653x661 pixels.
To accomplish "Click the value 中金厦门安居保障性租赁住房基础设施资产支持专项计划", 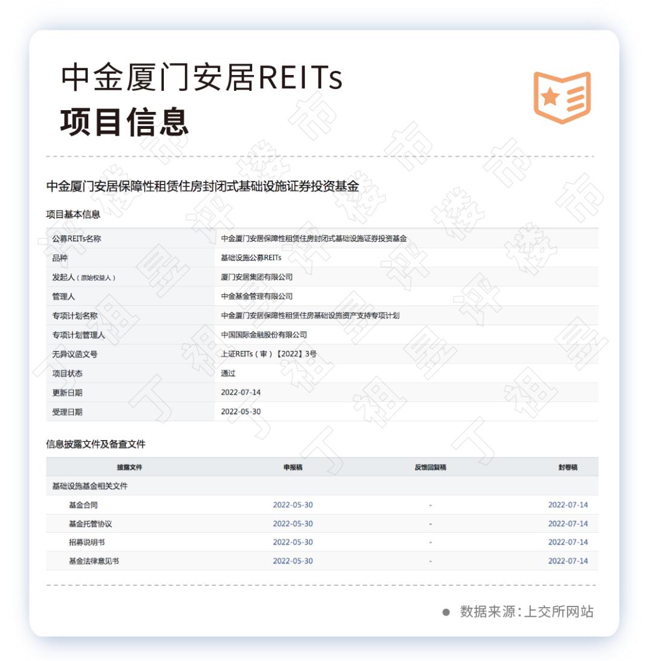I will (x=310, y=315).
